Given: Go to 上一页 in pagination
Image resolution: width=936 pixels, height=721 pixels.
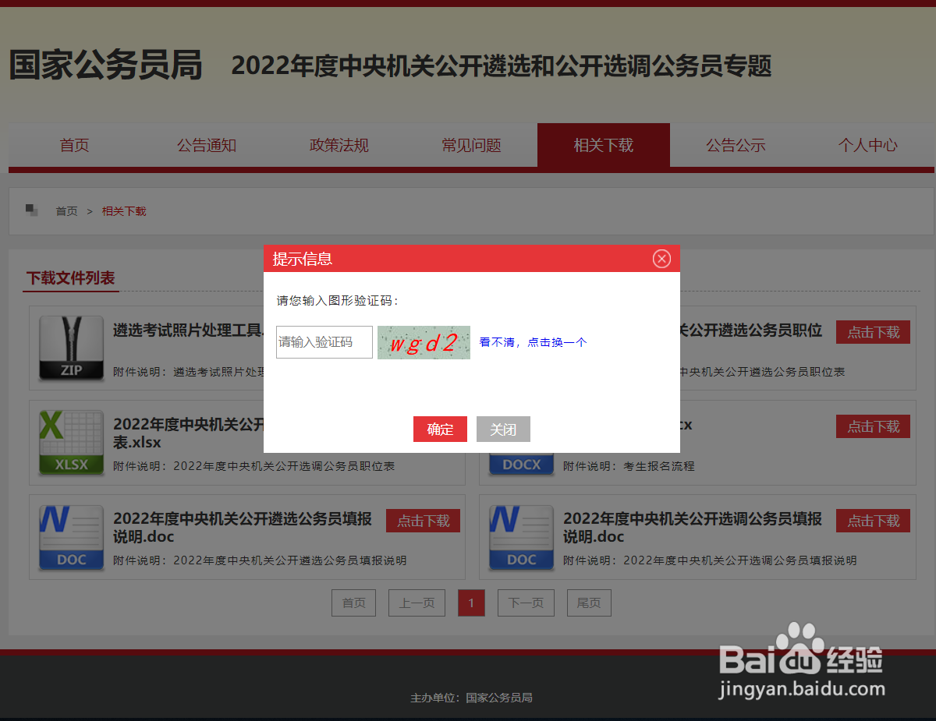Looking at the screenshot, I should point(417,603).
